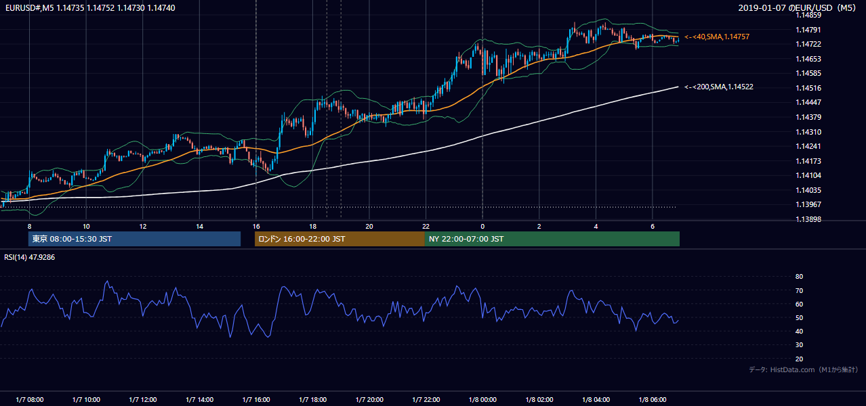
Task: Click RSI axis level 80
Action: (800, 277)
